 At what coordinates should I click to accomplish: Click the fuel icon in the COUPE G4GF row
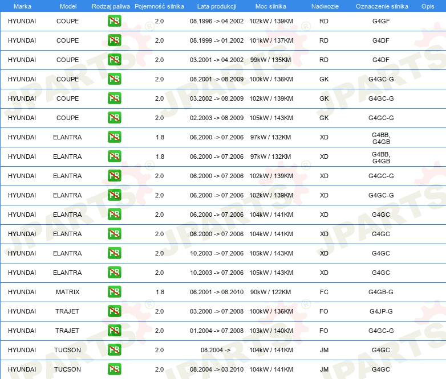[x=114, y=21]
